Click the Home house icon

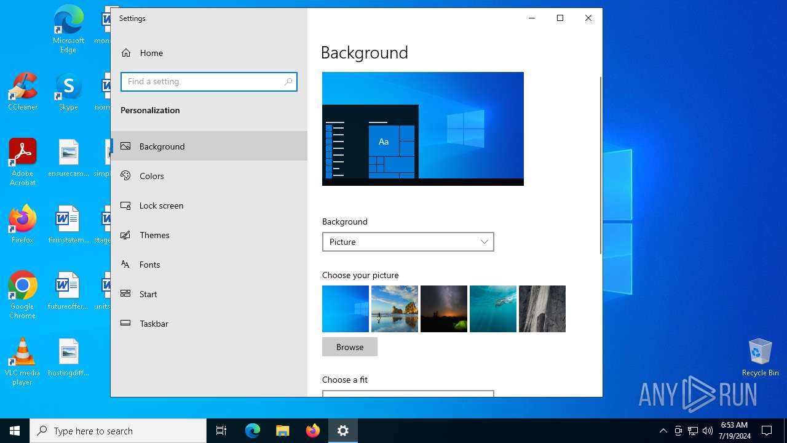click(x=126, y=53)
